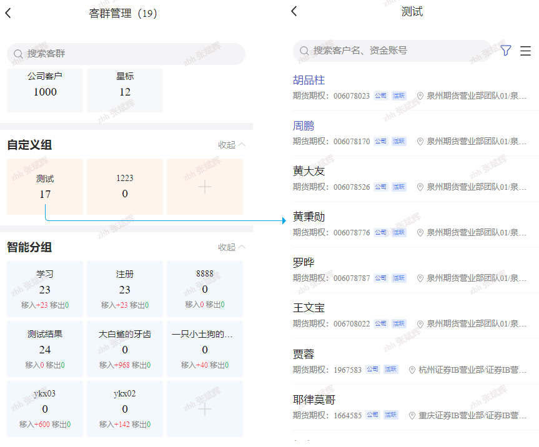This screenshot has height=447, width=539.
Task: Open the 测试结果 smart group card
Action: coord(45,349)
